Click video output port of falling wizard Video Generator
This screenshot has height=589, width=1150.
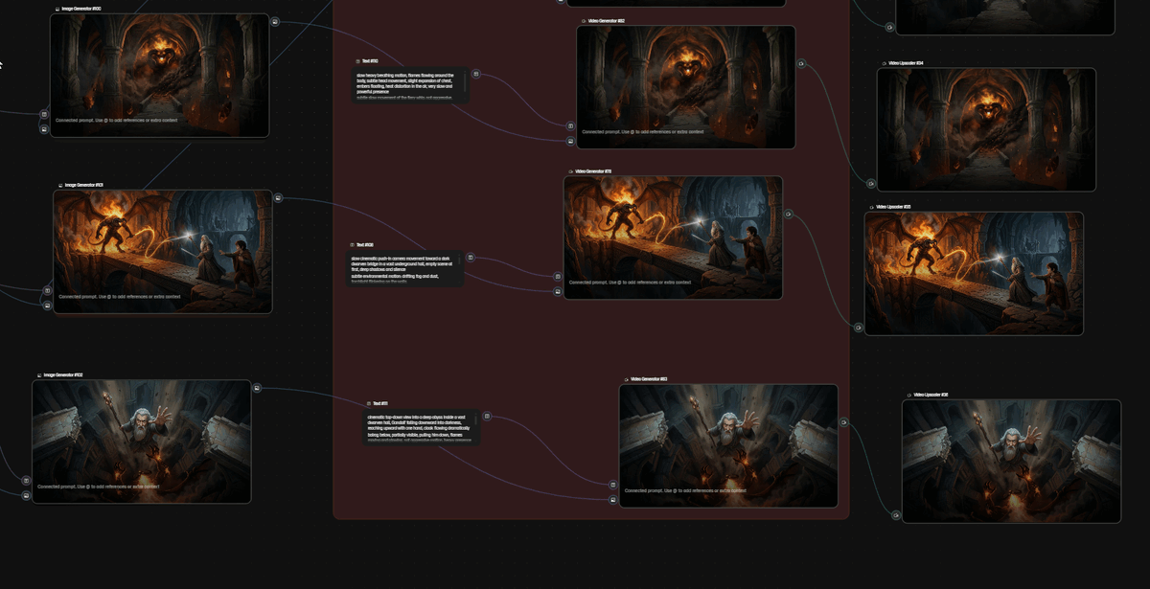pos(843,422)
